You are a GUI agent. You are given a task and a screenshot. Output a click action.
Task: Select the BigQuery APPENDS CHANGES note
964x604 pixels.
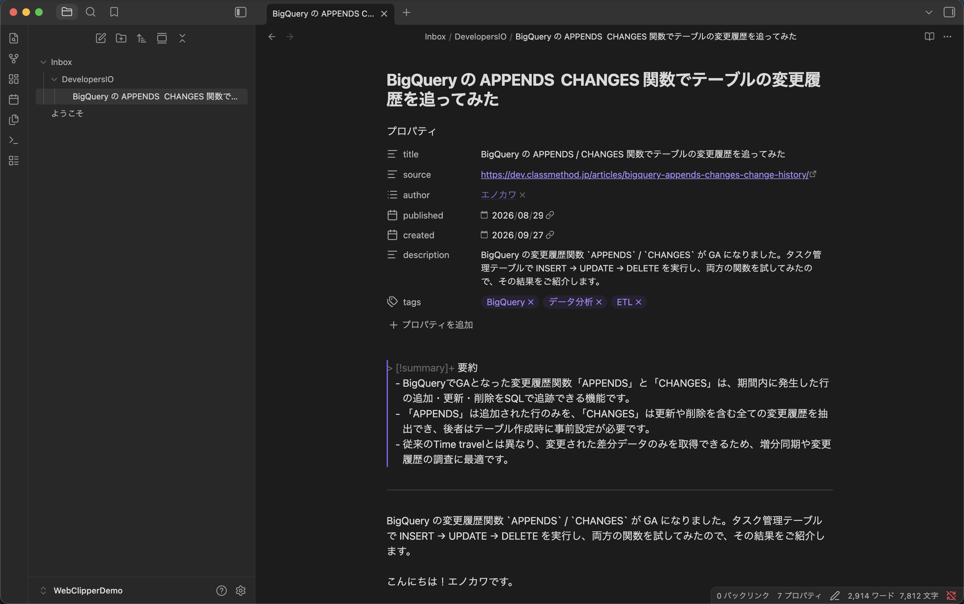tap(142, 97)
